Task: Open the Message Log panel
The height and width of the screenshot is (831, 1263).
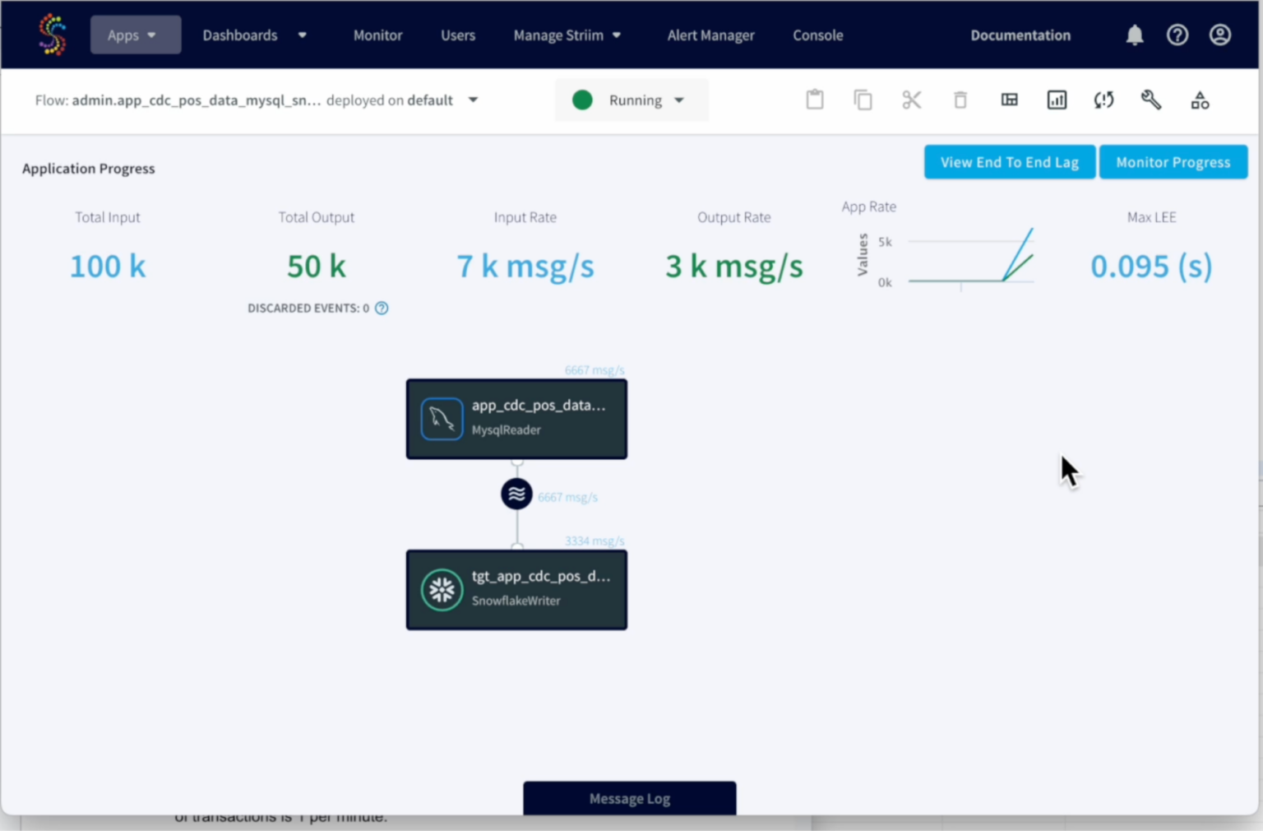Action: click(x=629, y=797)
